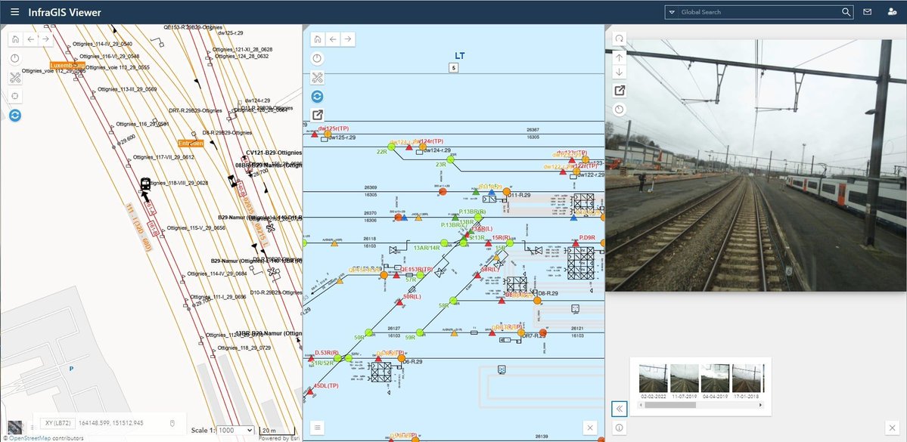Go forward in the schematic panel

[x=347, y=39]
